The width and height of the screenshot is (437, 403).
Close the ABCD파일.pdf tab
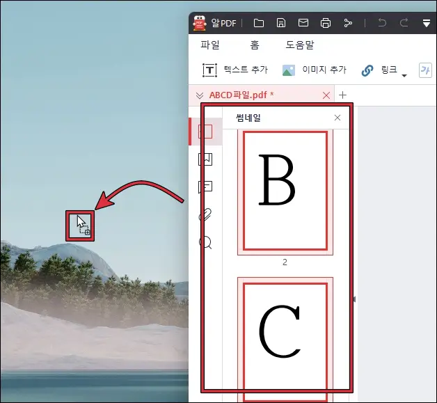(326, 95)
